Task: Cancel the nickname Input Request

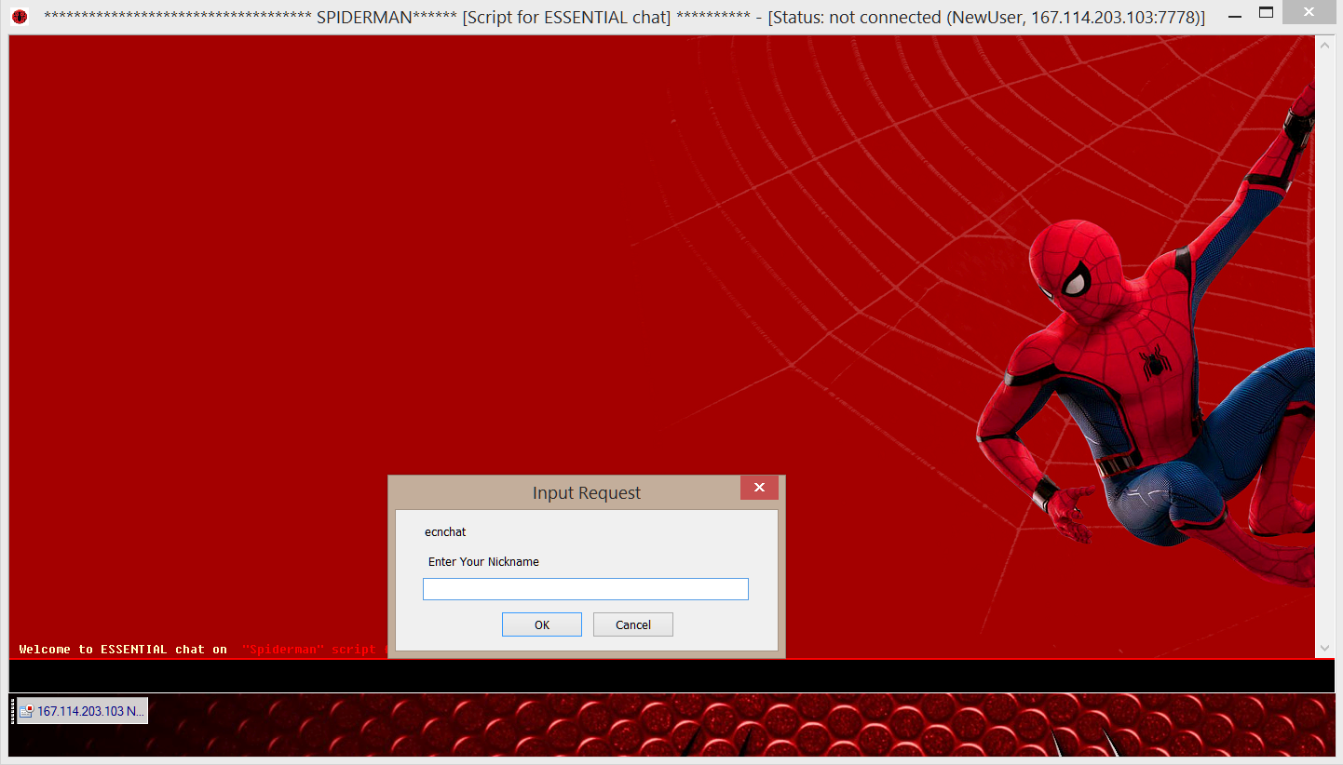Action: pyautogui.click(x=633, y=624)
